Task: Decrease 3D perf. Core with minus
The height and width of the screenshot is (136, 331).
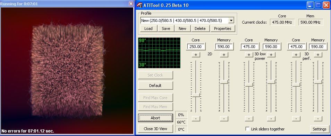Action: tap(296, 119)
